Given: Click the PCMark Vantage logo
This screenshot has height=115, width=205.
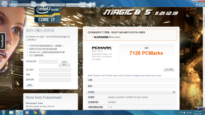Looking at the screenshot, I should [x=102, y=48].
